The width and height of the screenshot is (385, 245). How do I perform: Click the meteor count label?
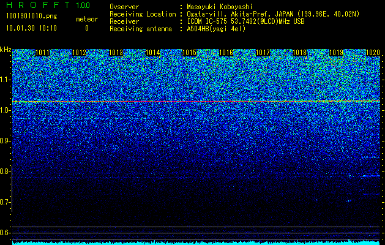tap(87, 19)
